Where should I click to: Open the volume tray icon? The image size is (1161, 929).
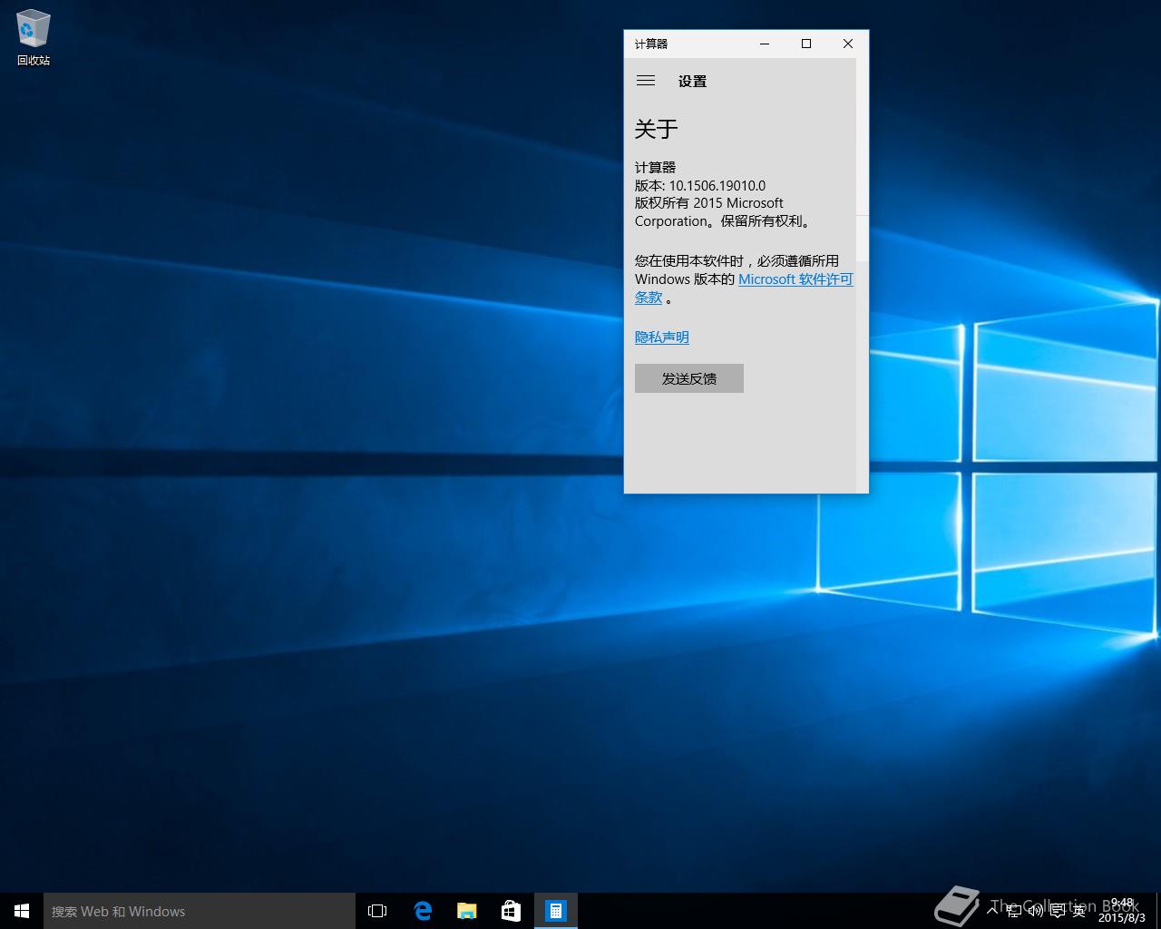click(x=1036, y=910)
